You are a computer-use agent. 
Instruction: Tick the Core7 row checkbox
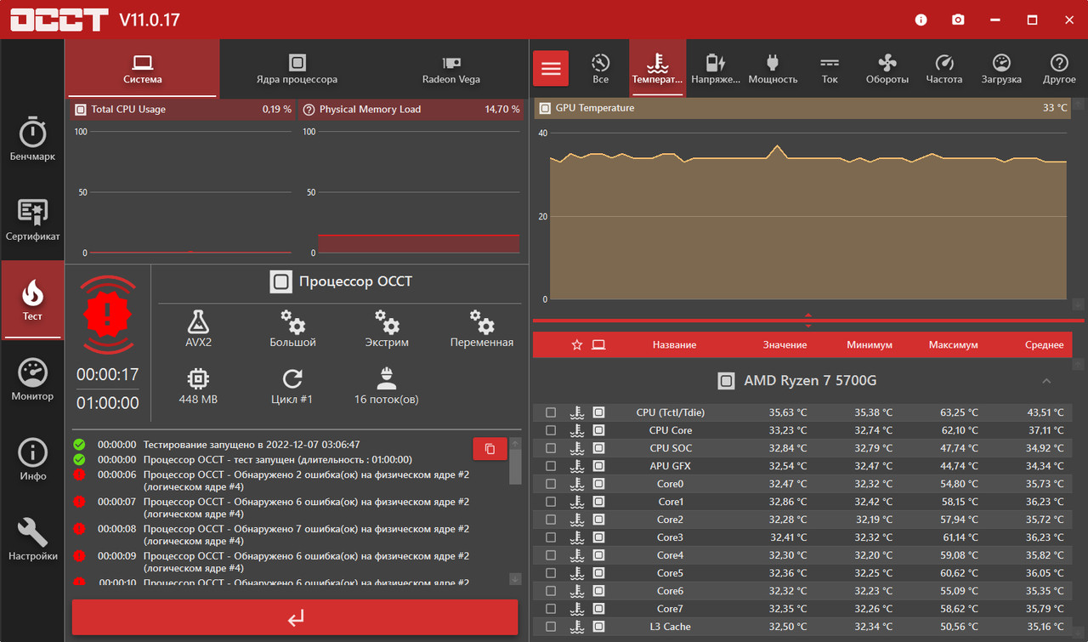[551, 609]
